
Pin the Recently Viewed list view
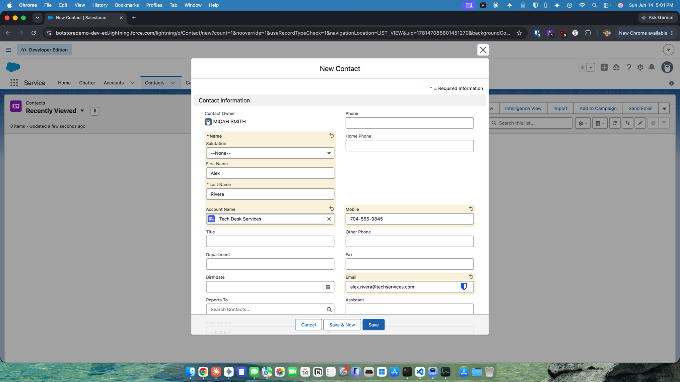[x=95, y=111]
